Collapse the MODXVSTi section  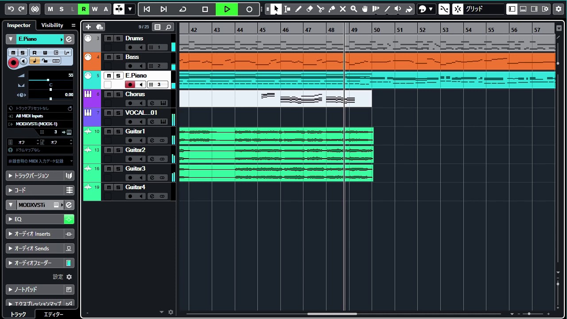(11, 205)
